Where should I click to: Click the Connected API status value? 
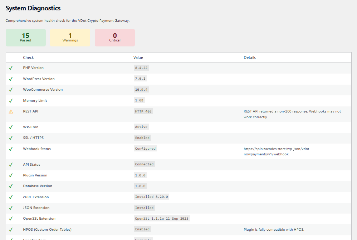click(x=144, y=164)
